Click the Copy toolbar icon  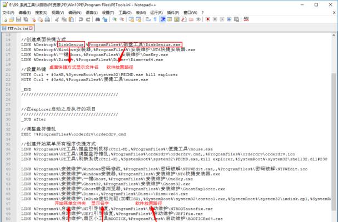pos(64,19)
